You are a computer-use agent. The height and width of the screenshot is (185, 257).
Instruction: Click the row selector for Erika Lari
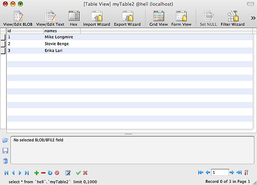click(3, 51)
